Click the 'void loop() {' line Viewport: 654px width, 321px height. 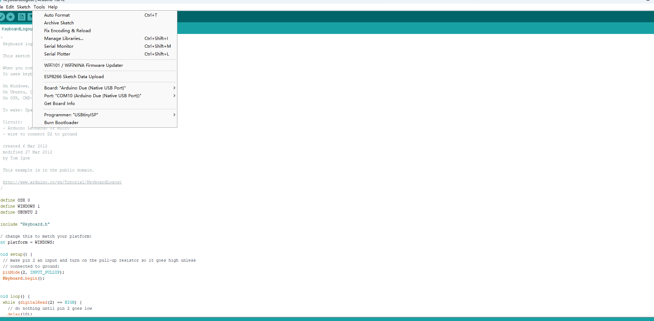[15, 296]
